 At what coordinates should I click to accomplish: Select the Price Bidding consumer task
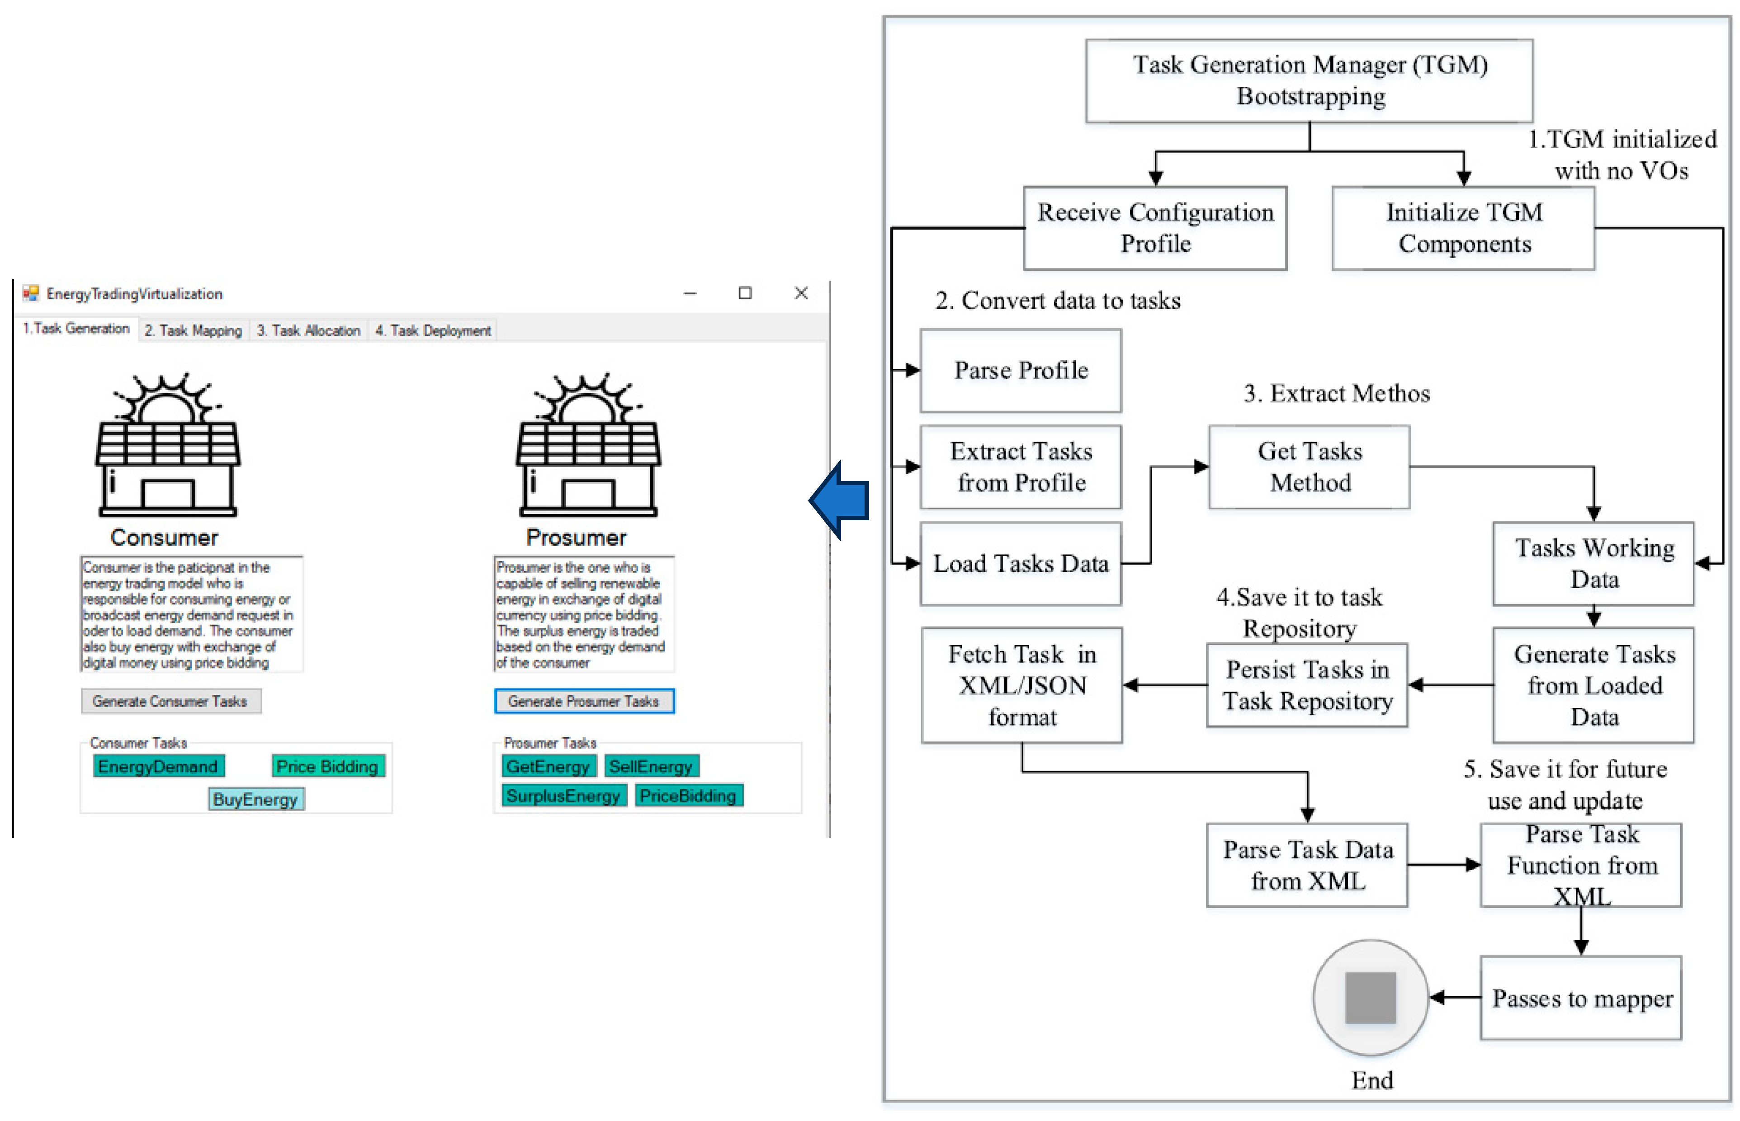[x=328, y=767]
